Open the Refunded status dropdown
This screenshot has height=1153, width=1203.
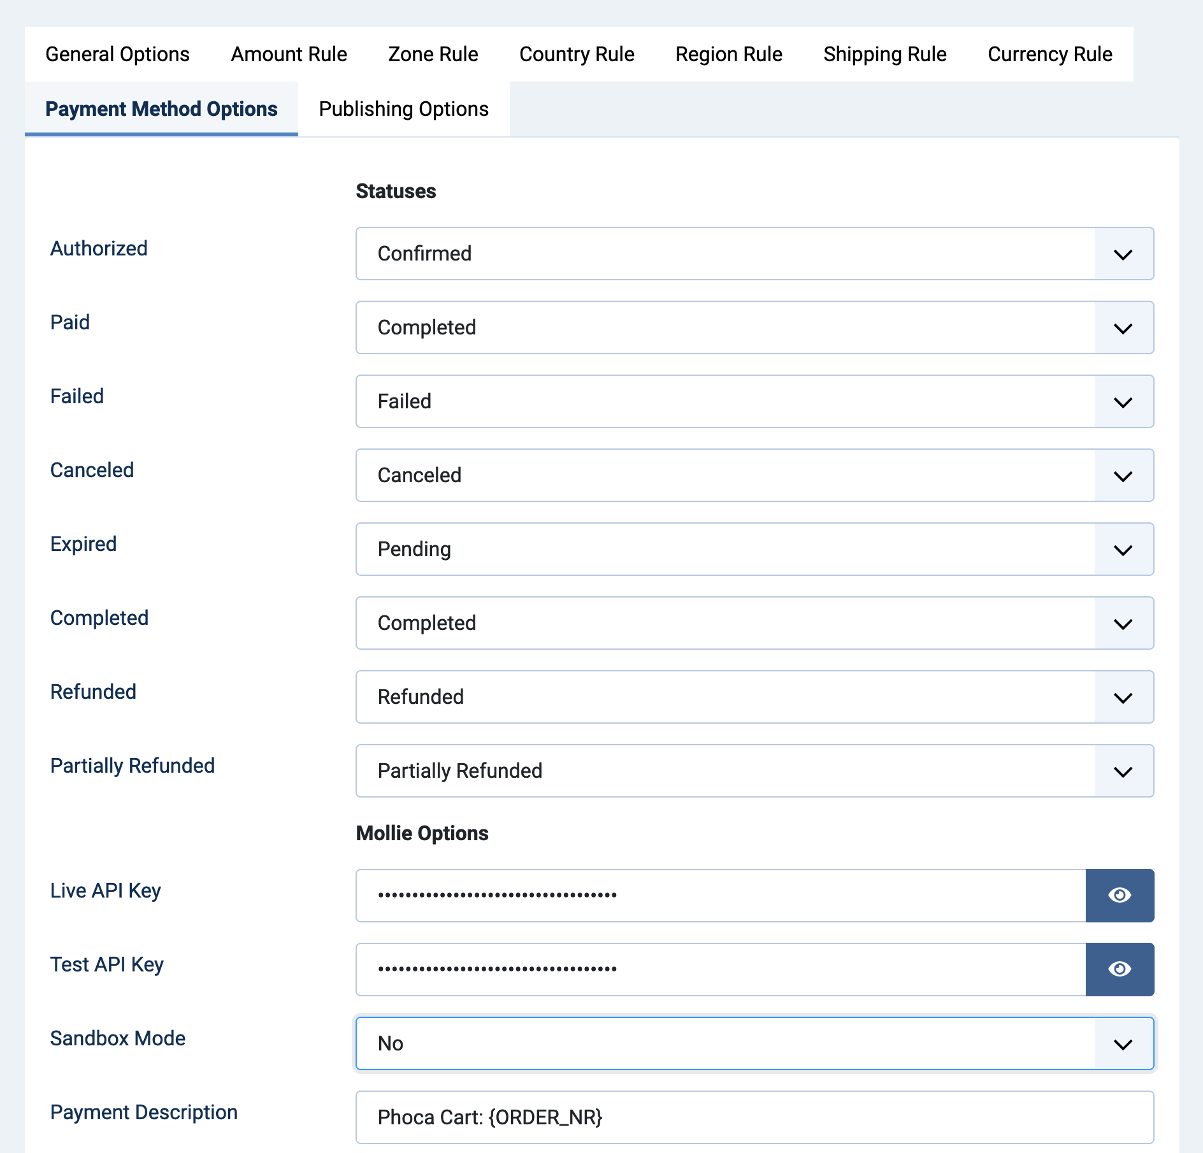[x=1123, y=697]
